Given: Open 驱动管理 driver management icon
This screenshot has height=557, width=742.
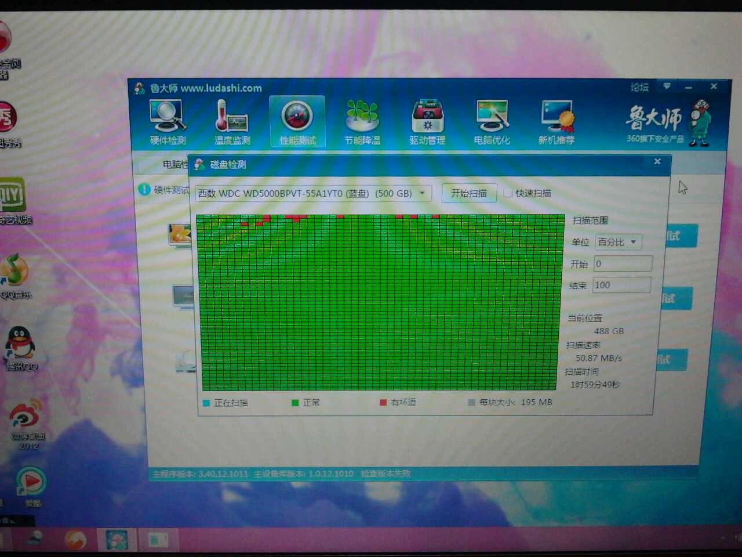Looking at the screenshot, I should coord(427,122).
